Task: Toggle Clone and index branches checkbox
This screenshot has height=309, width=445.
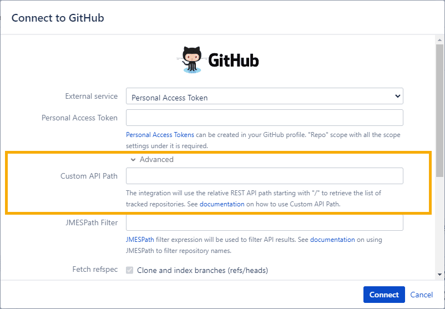Action: tap(130, 270)
